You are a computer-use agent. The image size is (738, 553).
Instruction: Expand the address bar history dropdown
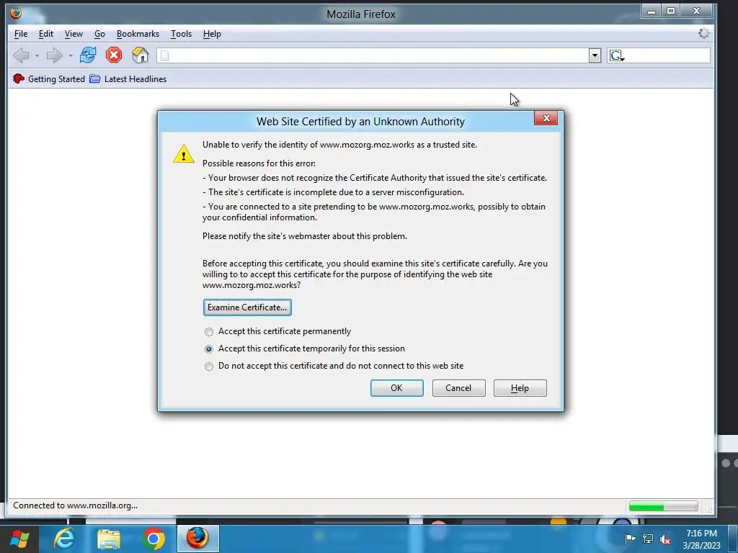coord(595,55)
